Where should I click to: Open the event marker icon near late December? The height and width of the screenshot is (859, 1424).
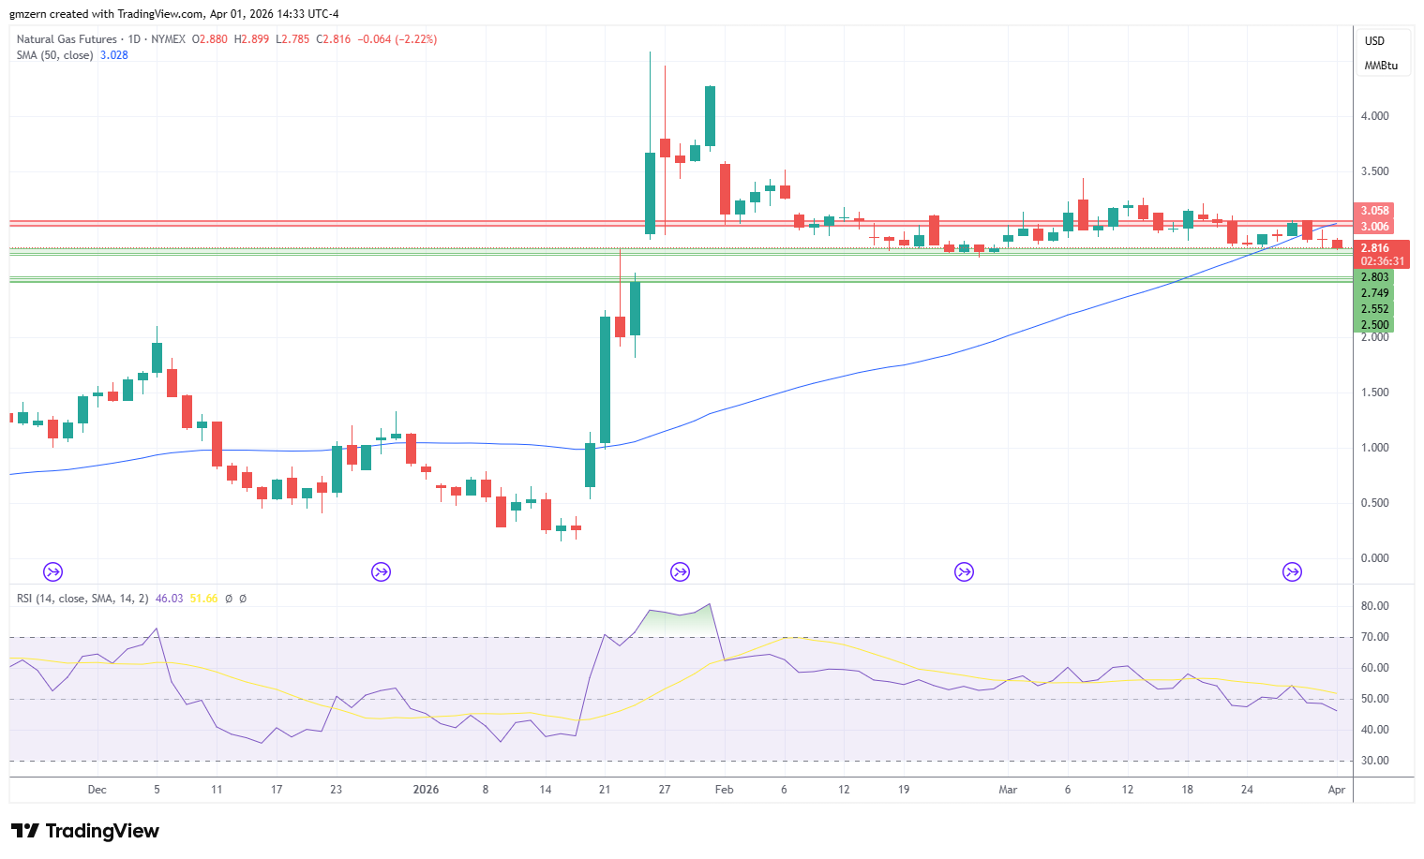coord(381,571)
